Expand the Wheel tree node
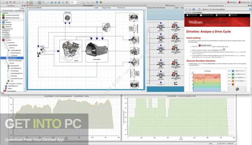Image resolution: width=252 pixels, height=145 pixels. [4, 89]
